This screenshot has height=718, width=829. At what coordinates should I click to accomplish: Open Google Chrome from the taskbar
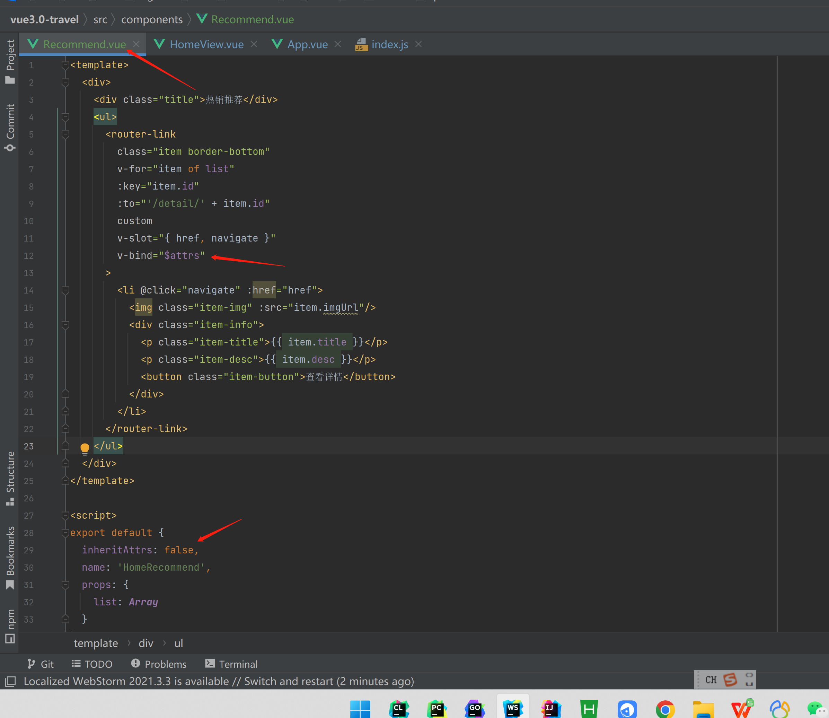(x=665, y=709)
